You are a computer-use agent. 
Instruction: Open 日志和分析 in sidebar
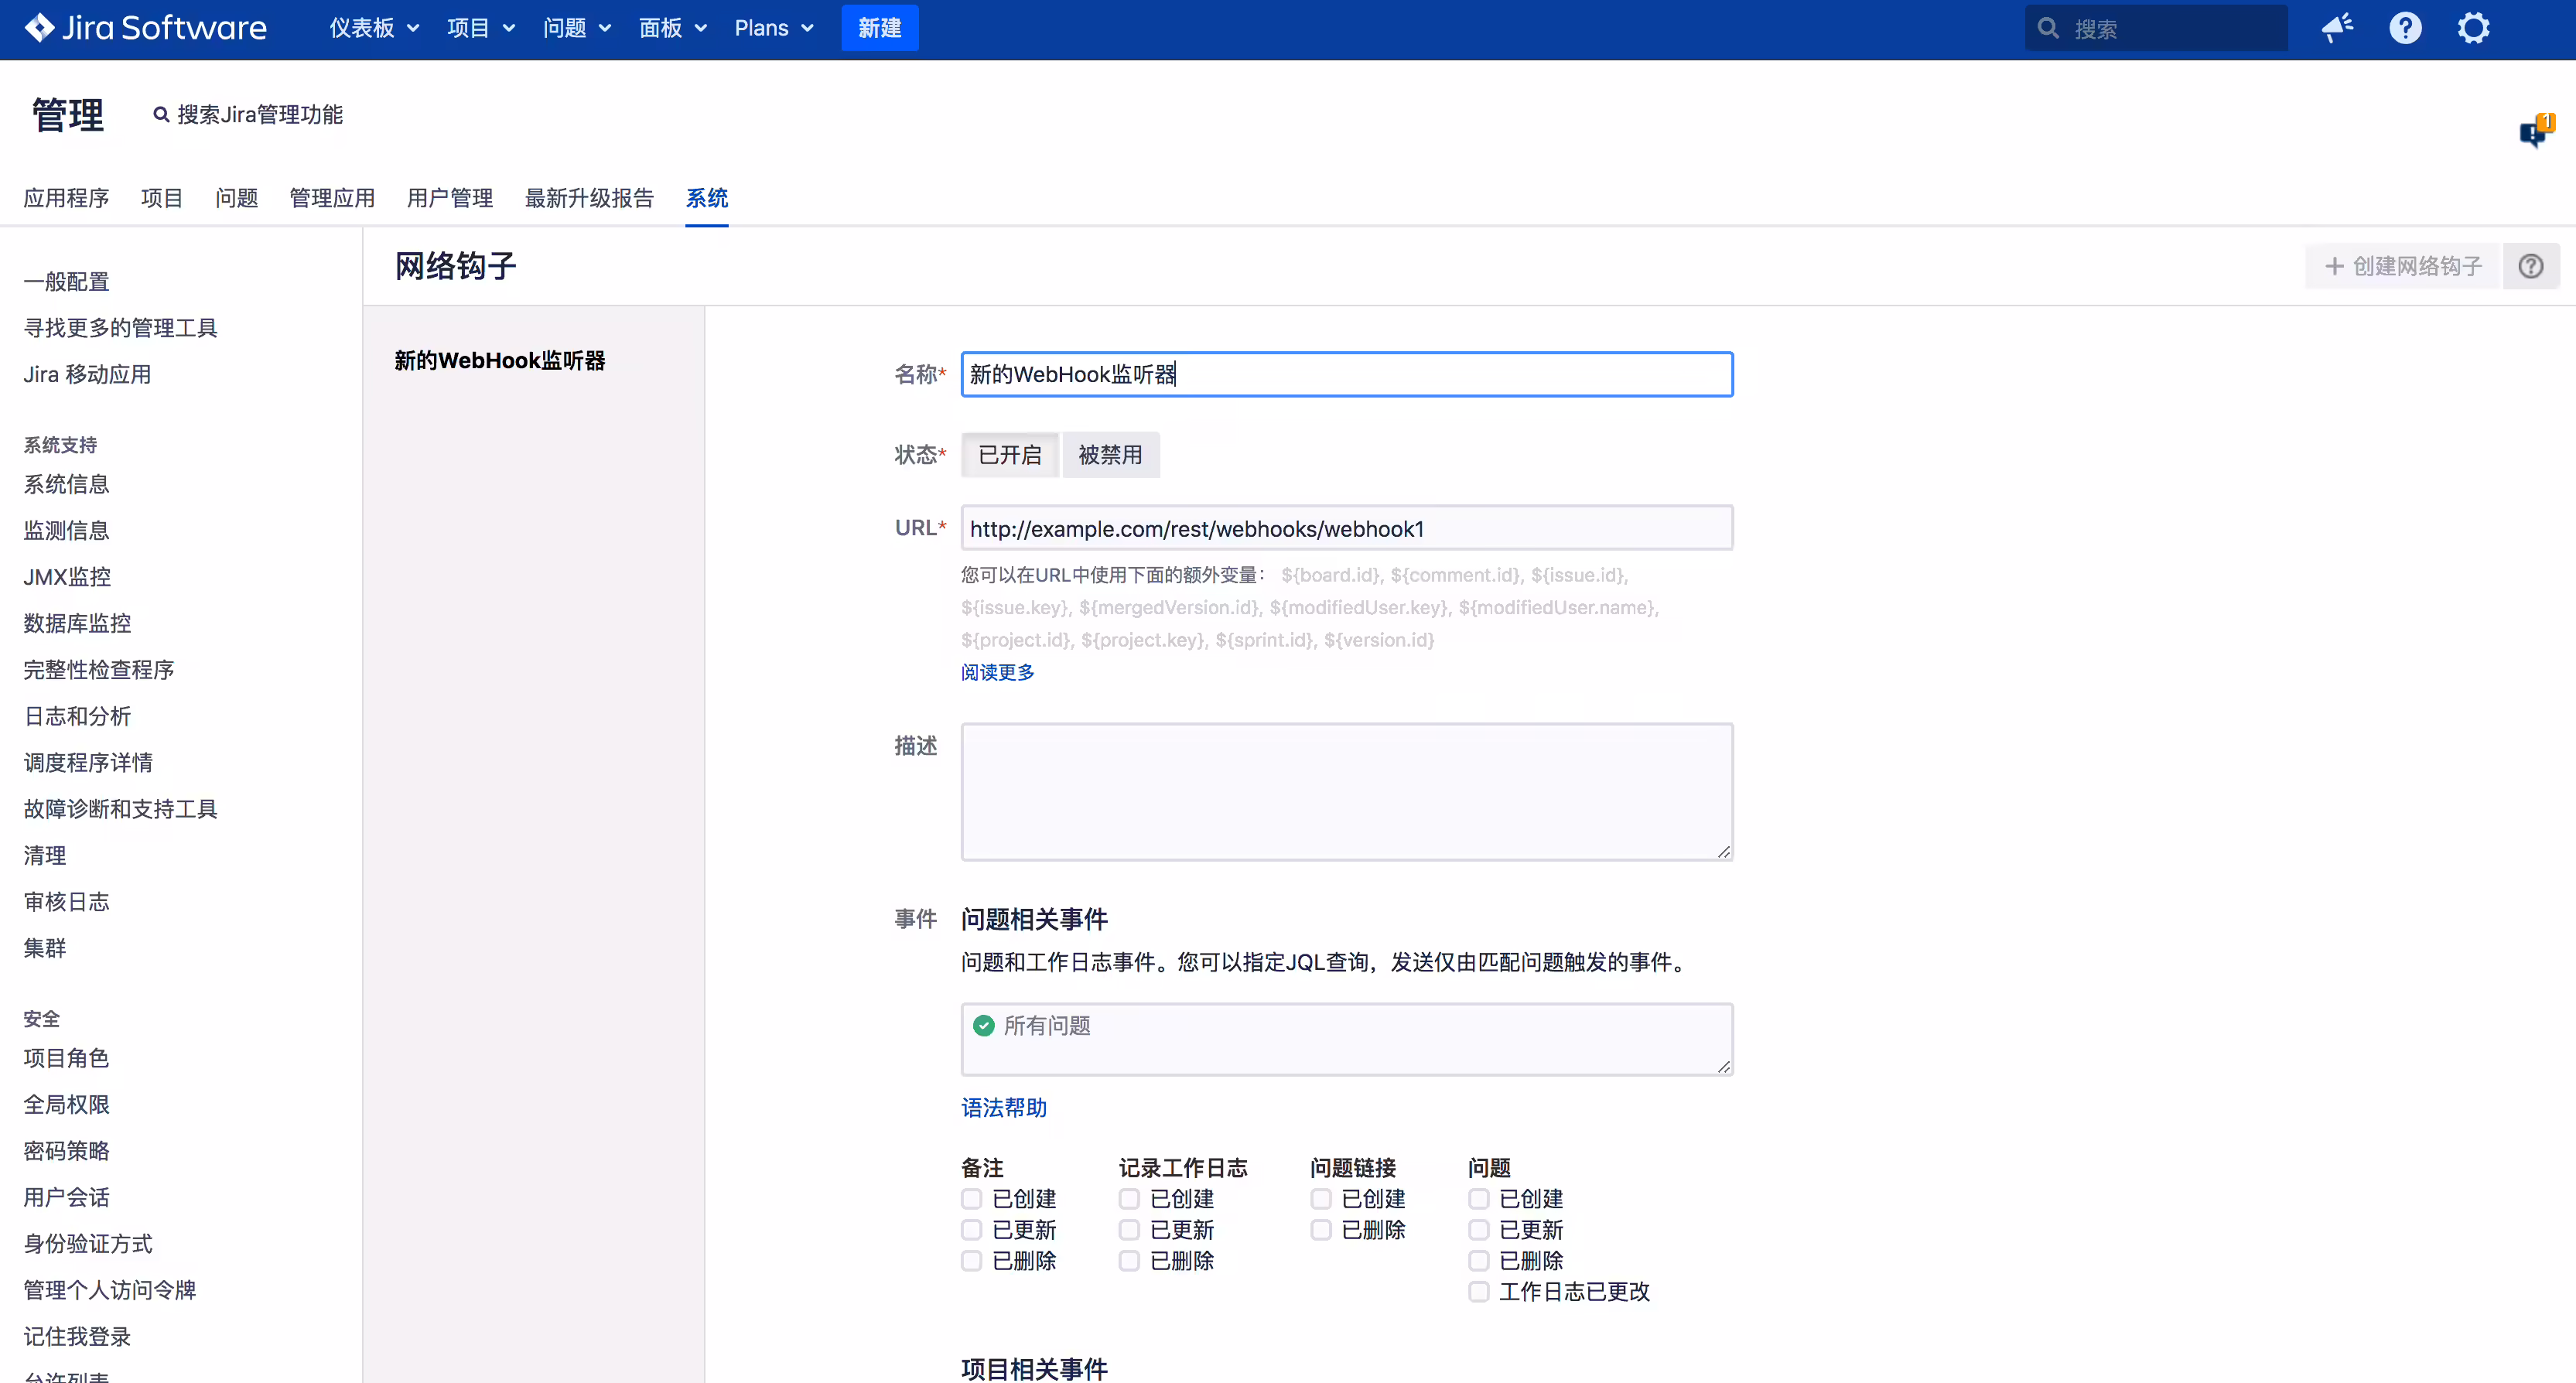click(77, 716)
